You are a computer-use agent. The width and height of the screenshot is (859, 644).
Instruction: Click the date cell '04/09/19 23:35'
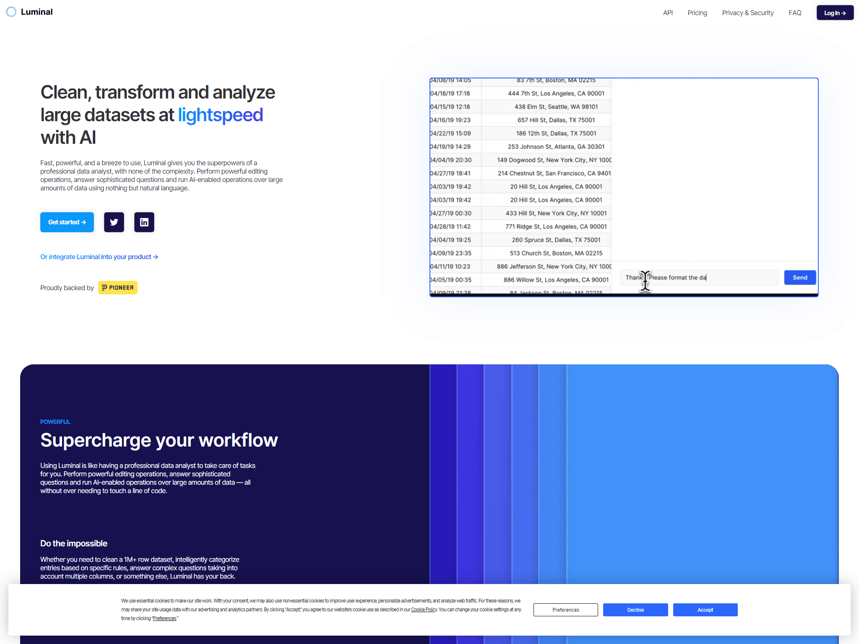tap(456, 253)
